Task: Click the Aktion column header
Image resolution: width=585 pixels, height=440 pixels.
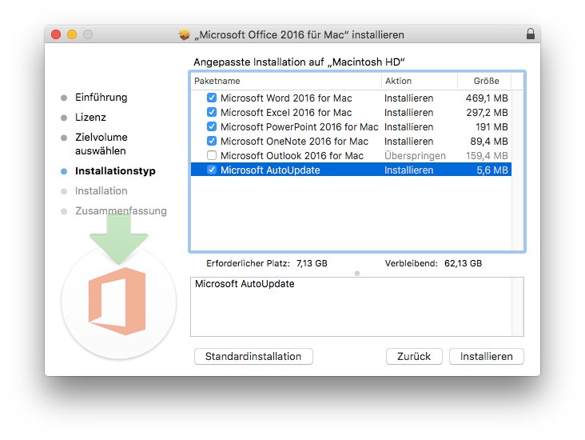Action: [x=398, y=81]
